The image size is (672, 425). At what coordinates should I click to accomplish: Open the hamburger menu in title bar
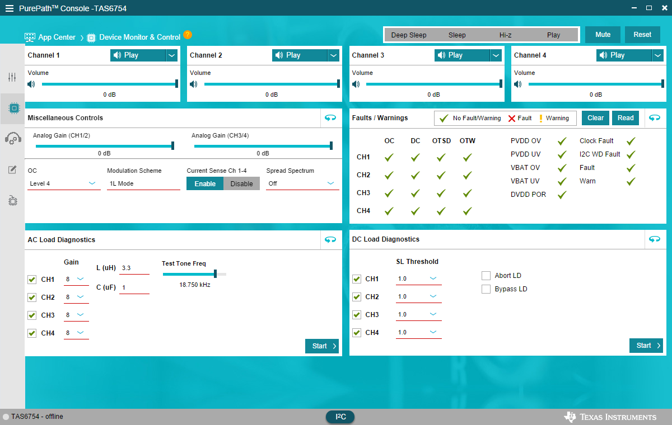(x=10, y=8)
